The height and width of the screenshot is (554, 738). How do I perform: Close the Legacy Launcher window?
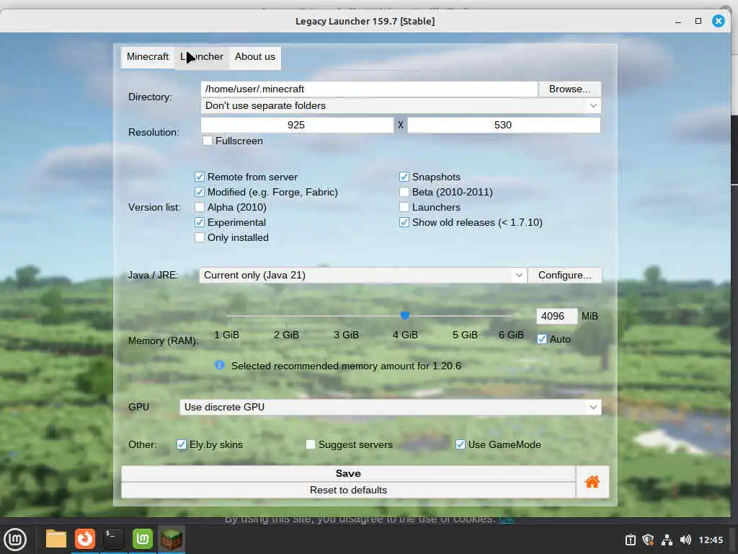point(719,21)
